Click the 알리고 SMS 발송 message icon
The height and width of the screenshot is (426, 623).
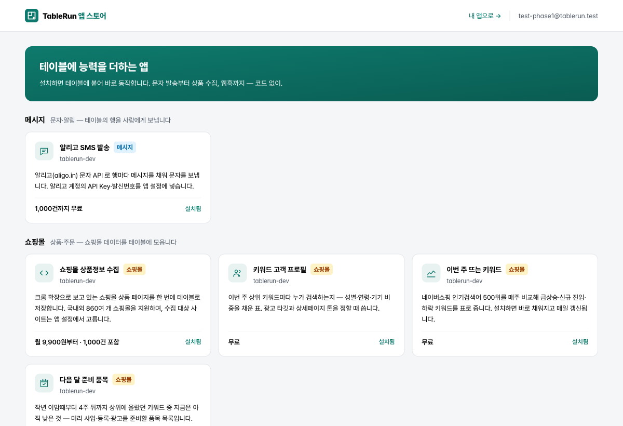tap(44, 151)
